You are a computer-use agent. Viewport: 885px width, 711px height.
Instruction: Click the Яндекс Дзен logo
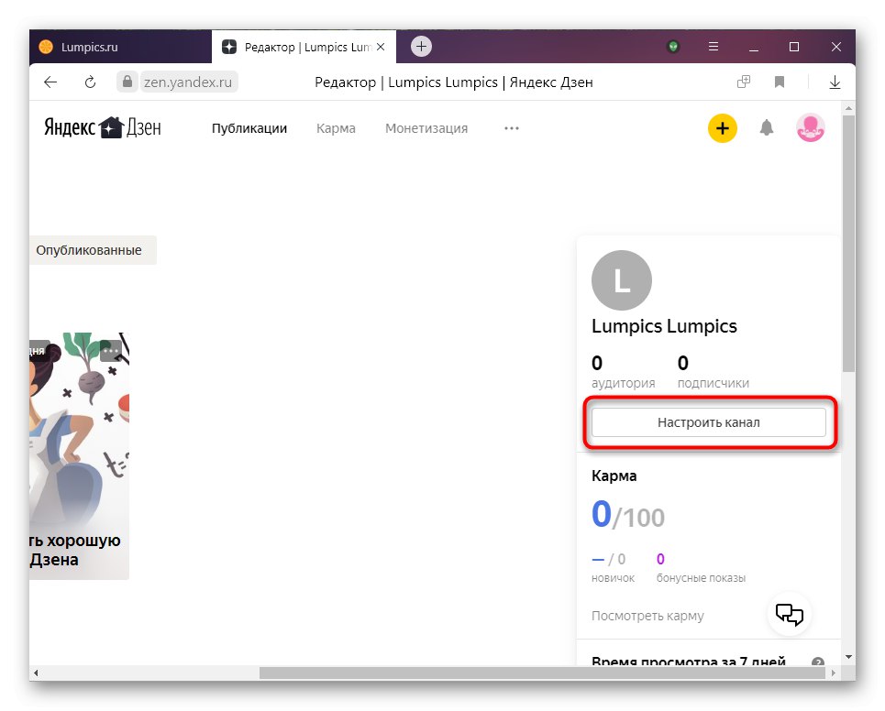click(101, 127)
